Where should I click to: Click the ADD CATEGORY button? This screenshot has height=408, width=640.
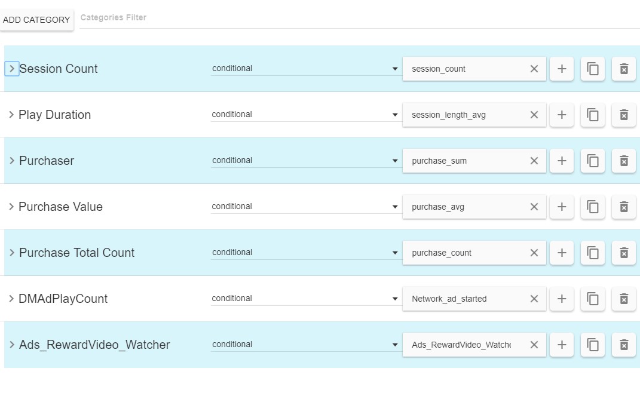[36, 20]
